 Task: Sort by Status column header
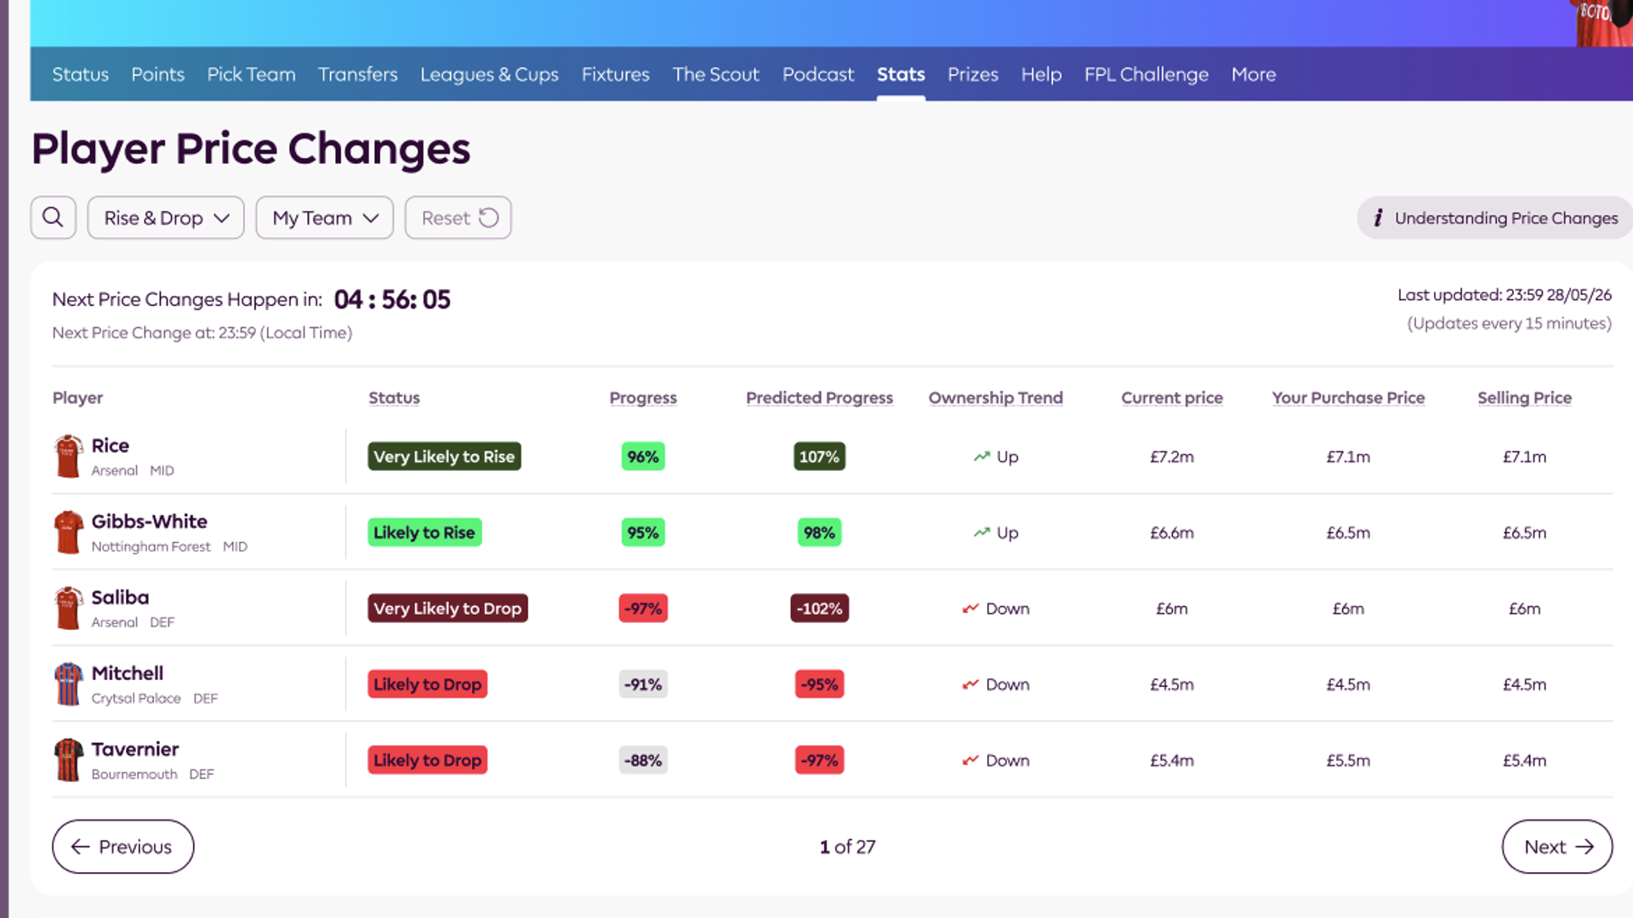[394, 398]
